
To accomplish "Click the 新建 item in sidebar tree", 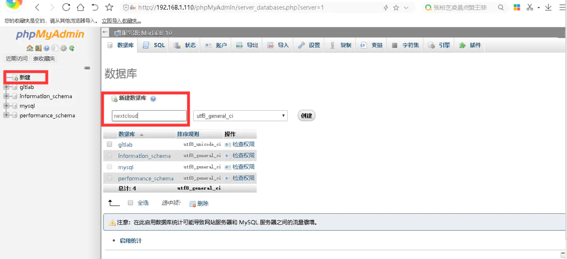I will [x=25, y=77].
